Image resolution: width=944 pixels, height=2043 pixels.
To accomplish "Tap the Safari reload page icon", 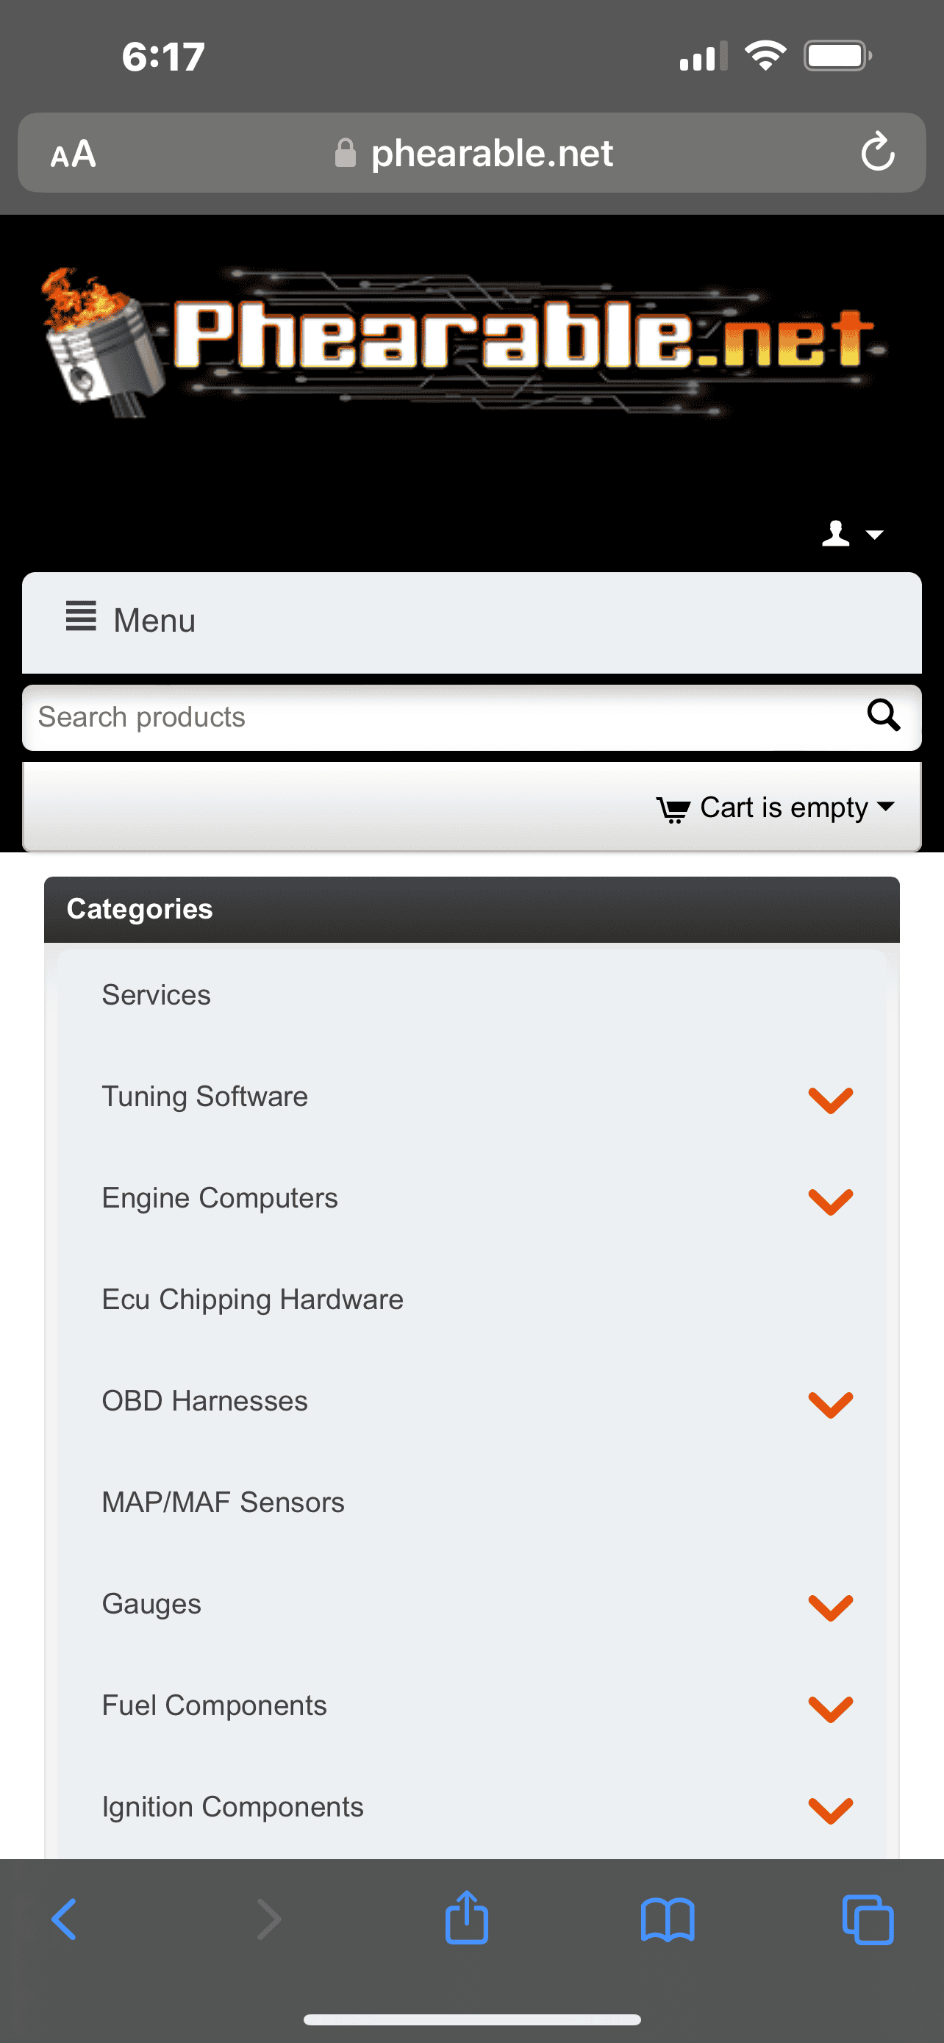I will [877, 152].
